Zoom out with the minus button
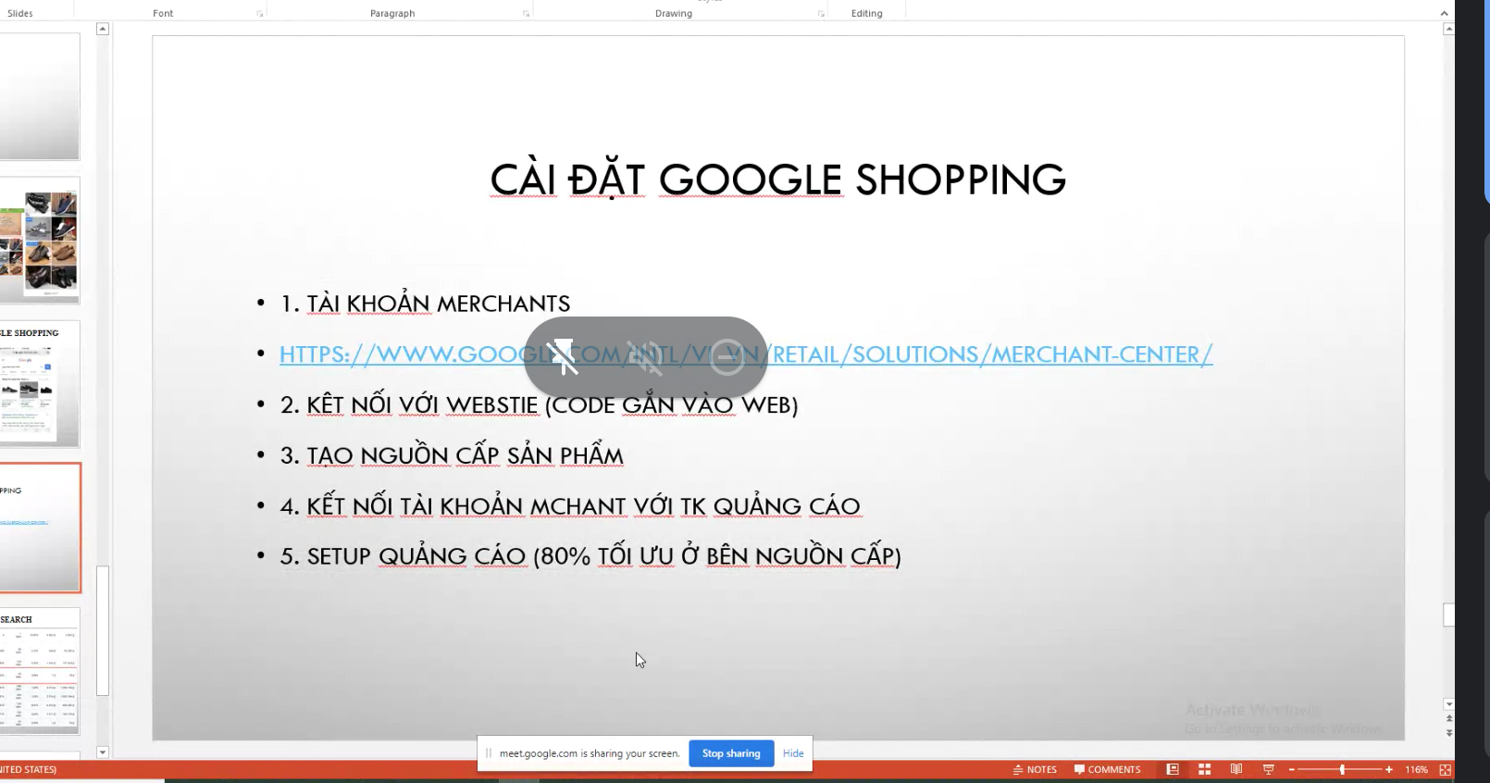The height and width of the screenshot is (783, 1490). tap(1292, 770)
